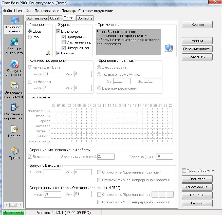222x215 pixels.
Task: Open the Призы gift box icon
Action: pyautogui.click(x=14, y=151)
